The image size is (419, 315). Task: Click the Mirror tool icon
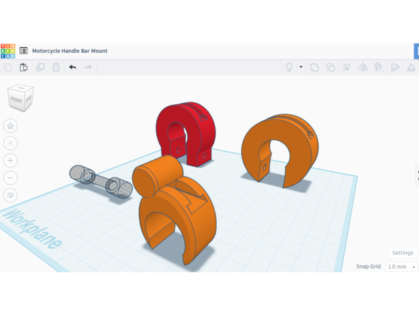363,67
